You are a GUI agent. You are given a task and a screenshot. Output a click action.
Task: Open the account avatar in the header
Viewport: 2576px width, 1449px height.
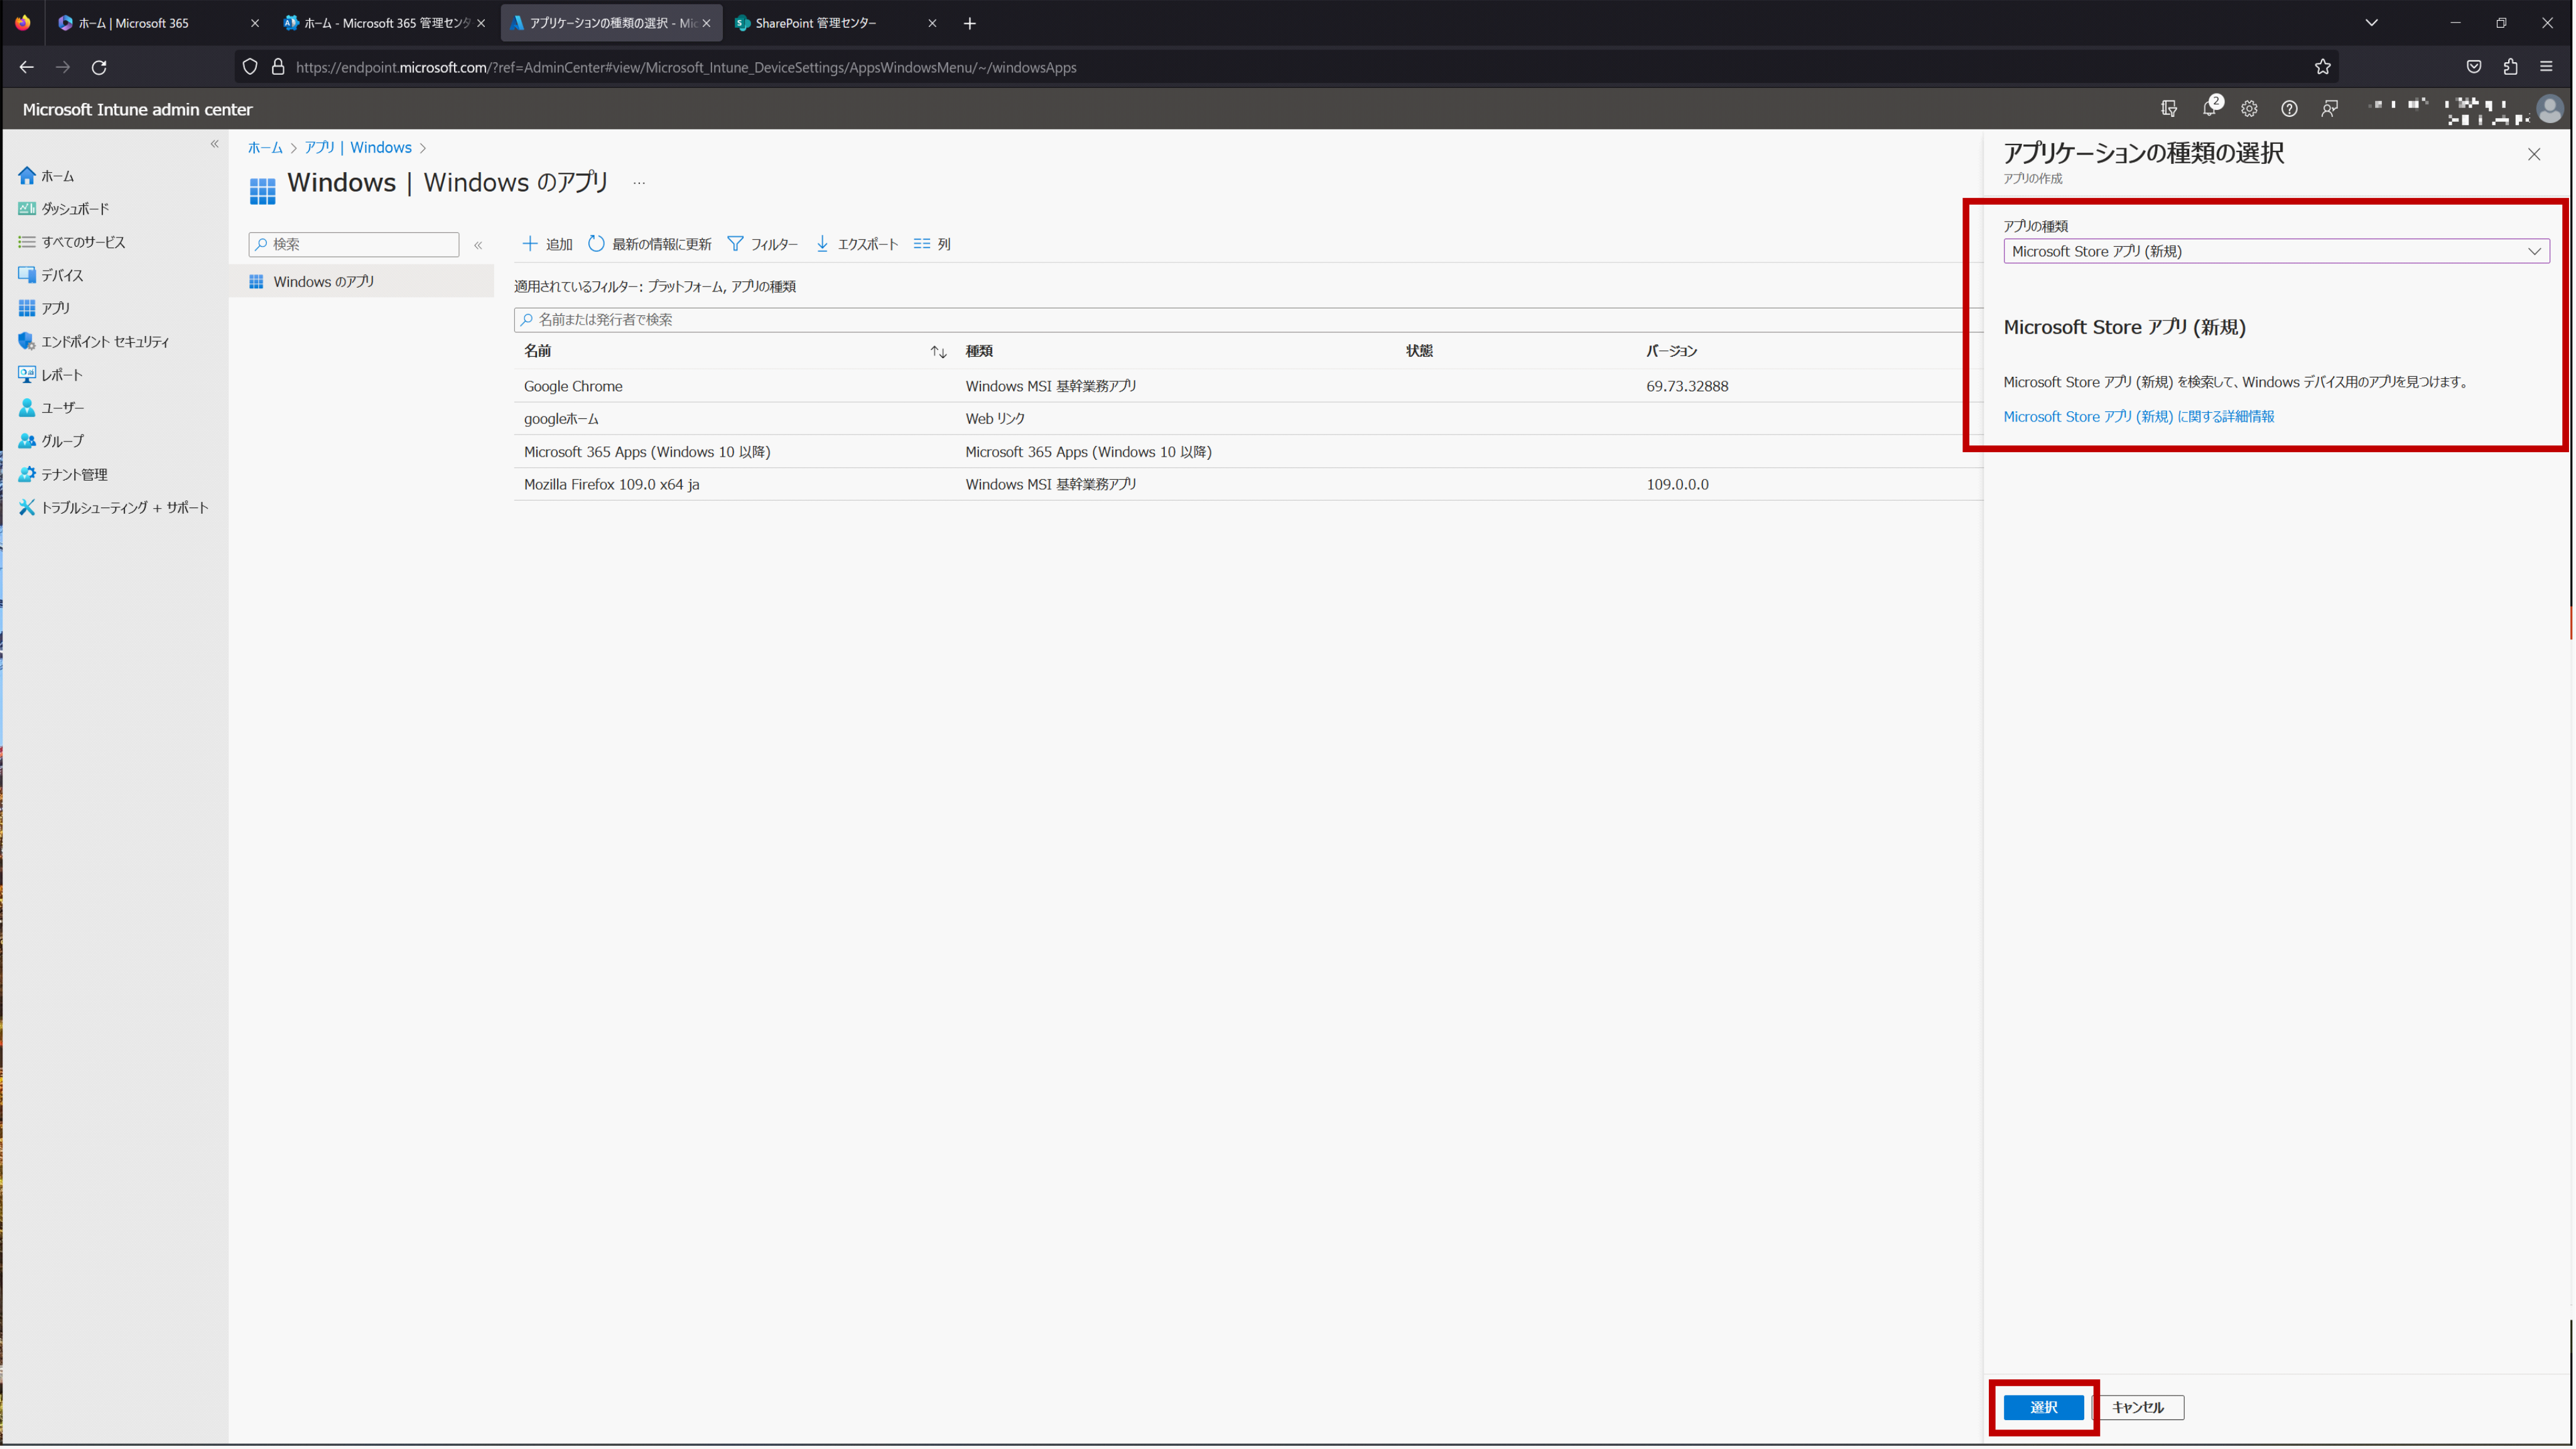[x=2549, y=108]
